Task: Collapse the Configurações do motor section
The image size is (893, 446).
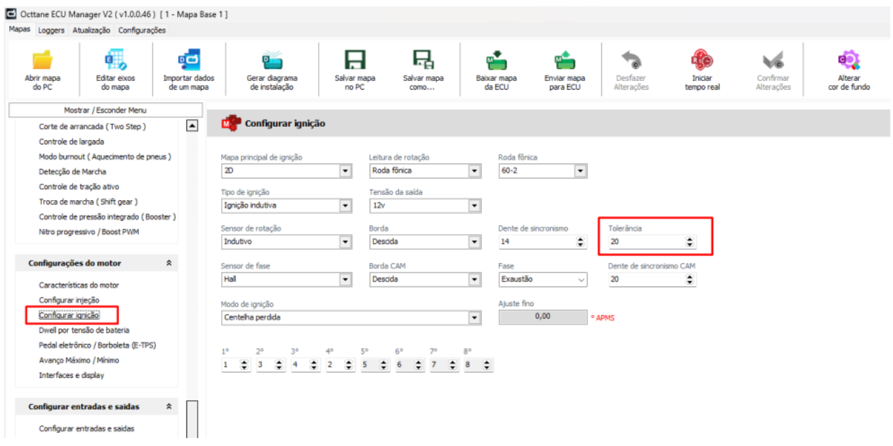Action: click(169, 263)
